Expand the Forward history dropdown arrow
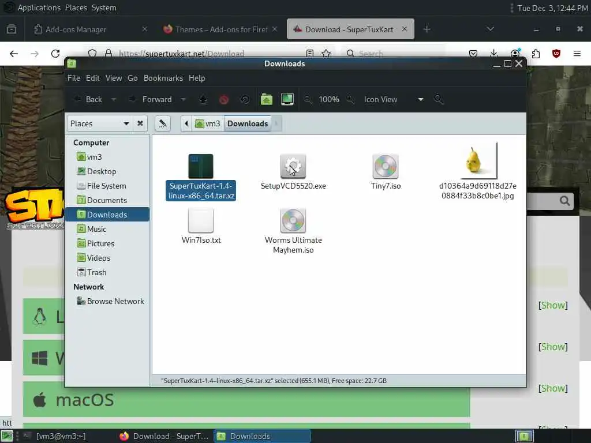Image resolution: width=591 pixels, height=443 pixels. pos(183,99)
